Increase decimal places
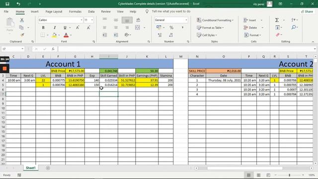The width and height of the screenshot is (318, 179). [160, 35]
